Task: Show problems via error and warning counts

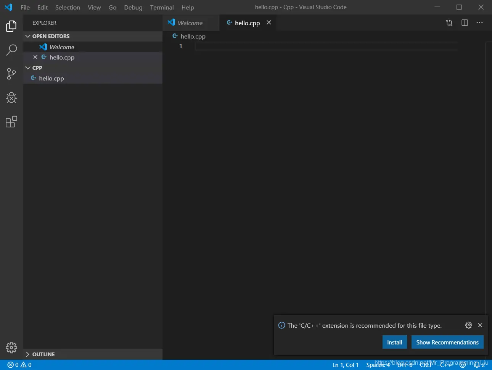Action: point(19,365)
